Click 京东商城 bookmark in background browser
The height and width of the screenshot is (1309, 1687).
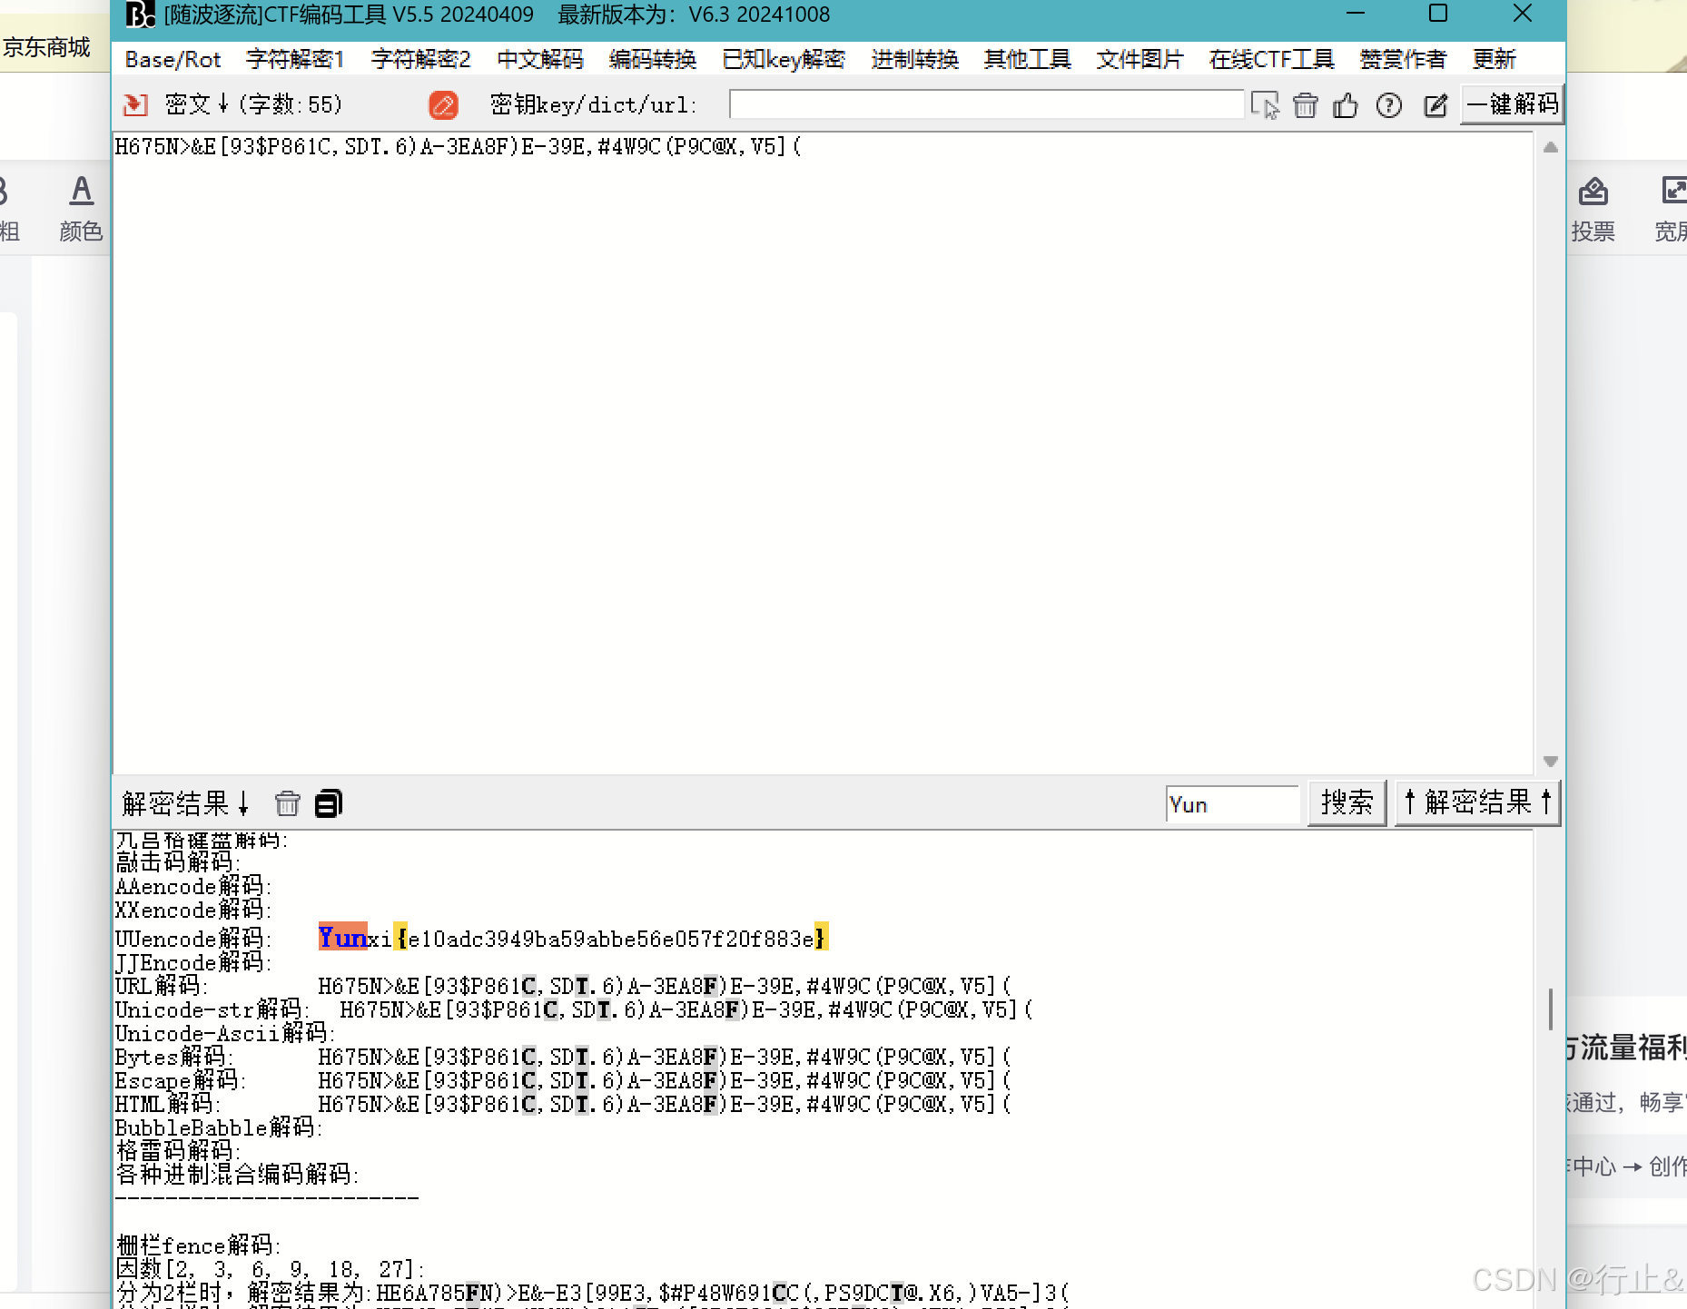46,47
